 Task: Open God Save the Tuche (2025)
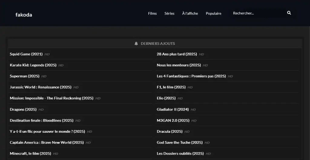click(x=180, y=142)
